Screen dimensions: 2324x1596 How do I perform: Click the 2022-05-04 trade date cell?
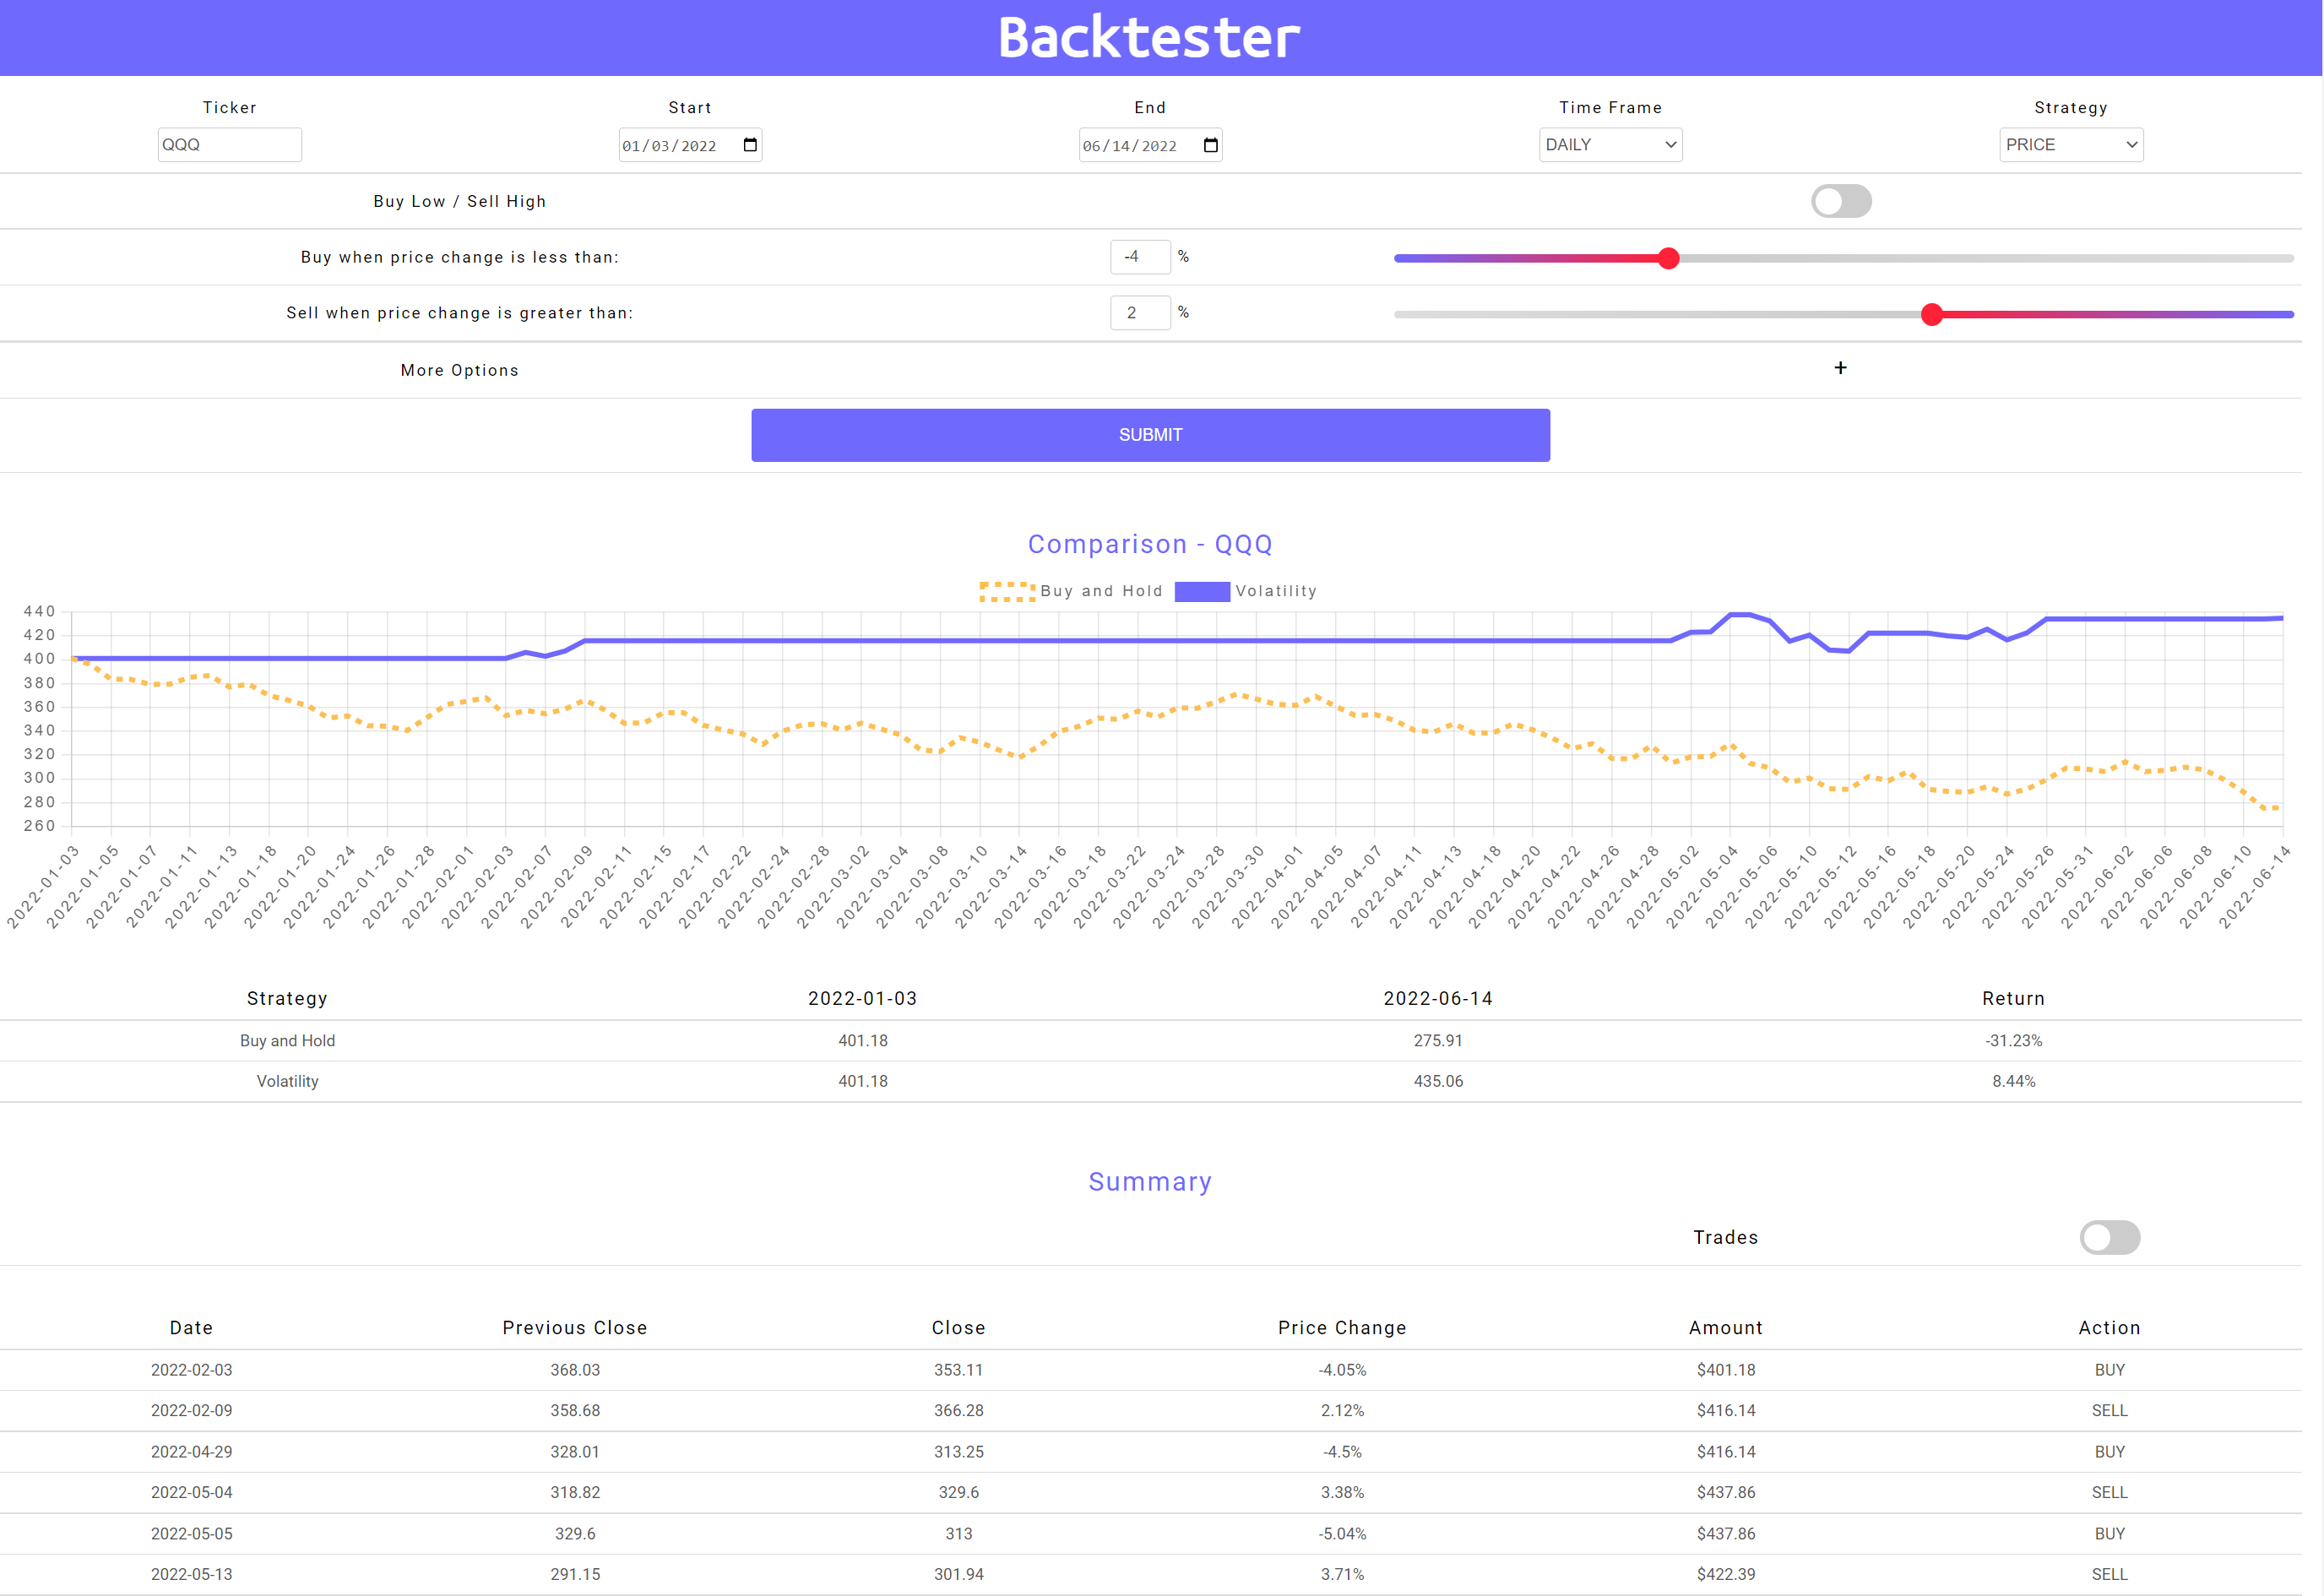[x=192, y=1493]
